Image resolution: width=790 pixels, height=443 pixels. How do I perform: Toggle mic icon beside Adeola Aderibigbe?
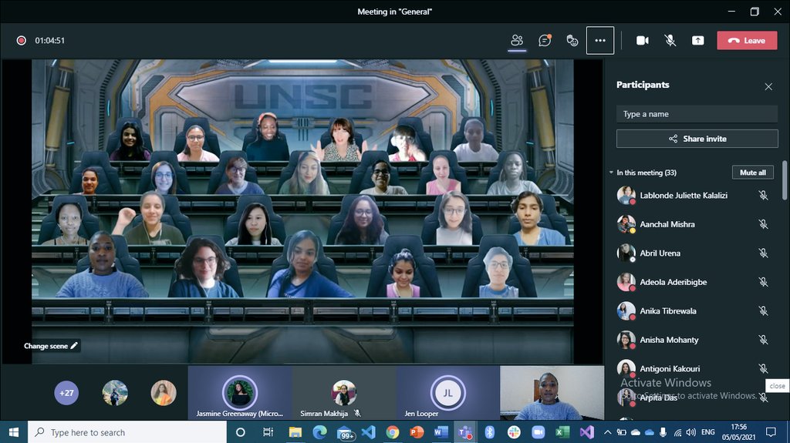coord(763,282)
